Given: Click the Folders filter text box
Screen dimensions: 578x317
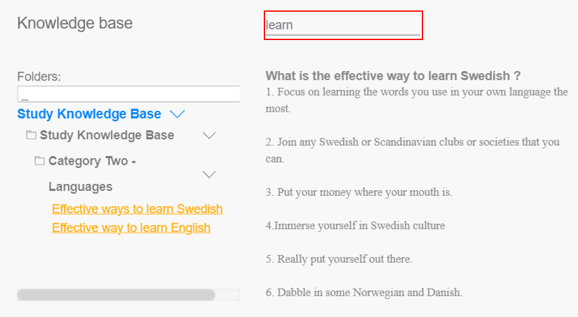Looking at the screenshot, I should click(129, 94).
